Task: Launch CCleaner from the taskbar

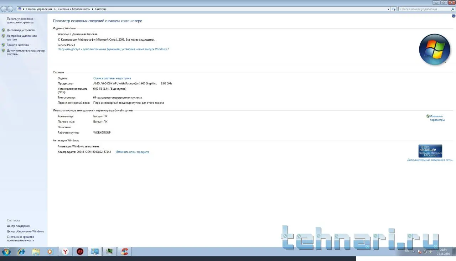Action: pyautogui.click(x=124, y=252)
